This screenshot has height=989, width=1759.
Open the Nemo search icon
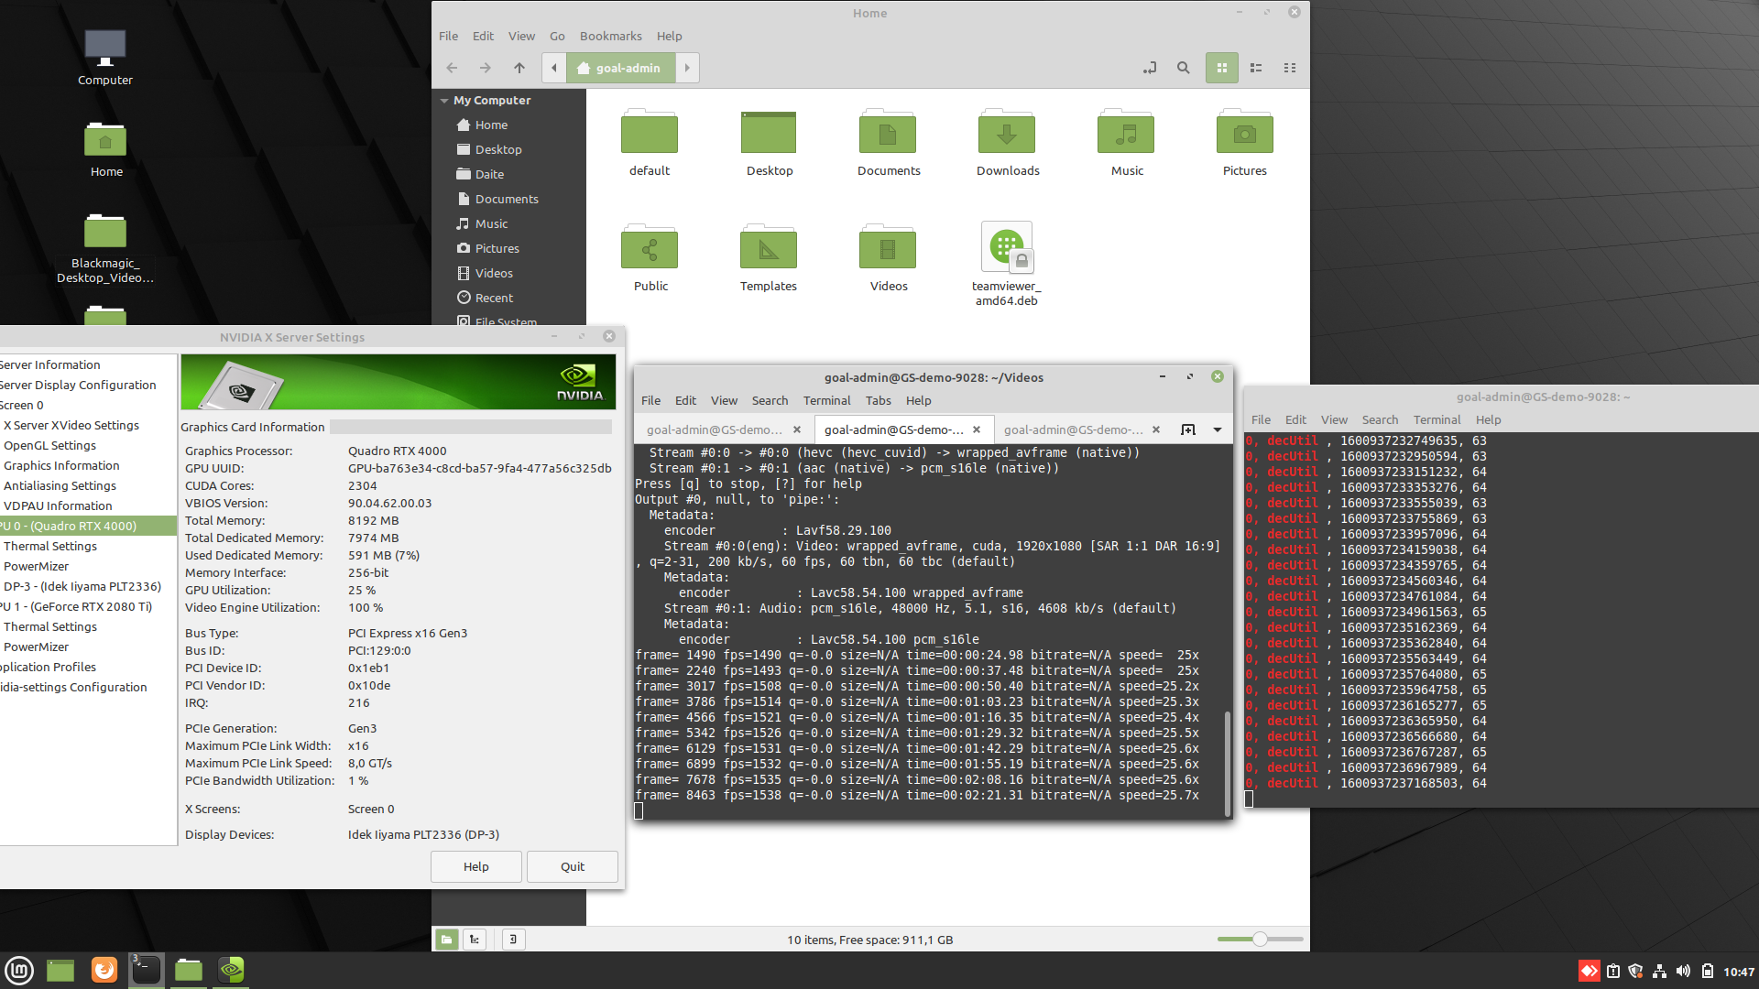(x=1183, y=67)
